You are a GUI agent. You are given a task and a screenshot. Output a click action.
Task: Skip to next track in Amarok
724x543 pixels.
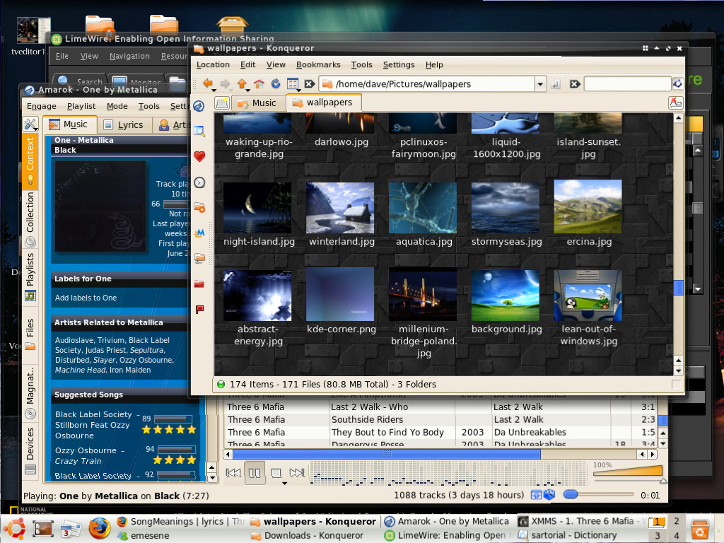pos(297,473)
